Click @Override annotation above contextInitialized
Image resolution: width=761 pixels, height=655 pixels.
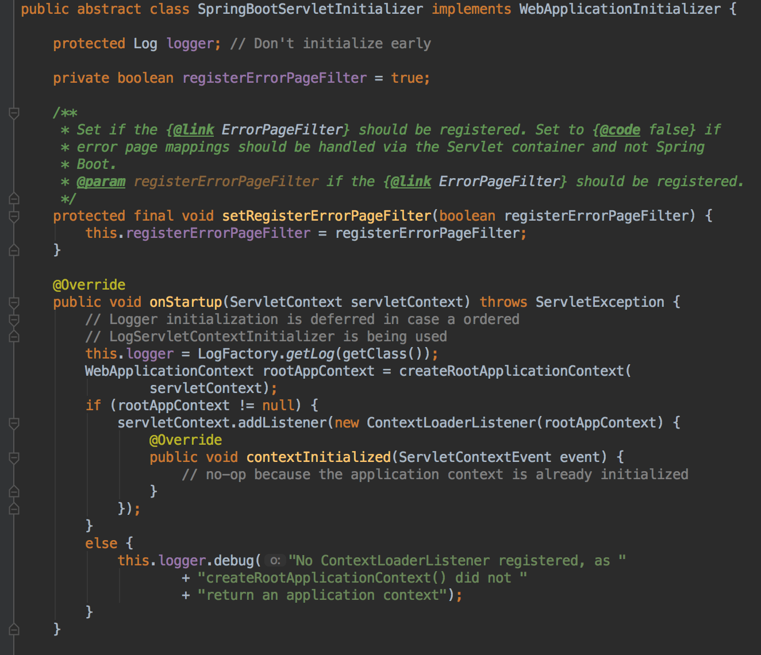[x=186, y=440]
